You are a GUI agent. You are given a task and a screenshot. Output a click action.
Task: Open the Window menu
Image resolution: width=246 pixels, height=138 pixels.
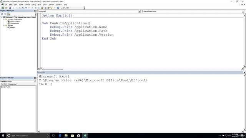click(x=59, y=5)
